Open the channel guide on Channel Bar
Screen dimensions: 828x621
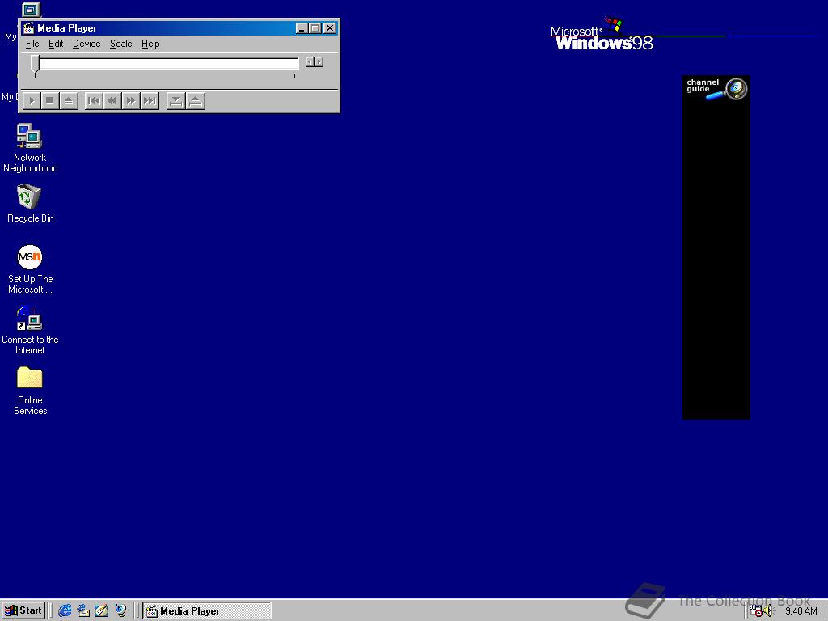[x=716, y=89]
